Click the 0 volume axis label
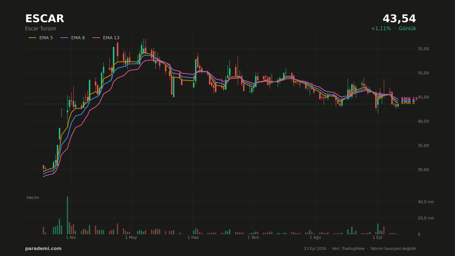 pyautogui.click(x=419, y=234)
